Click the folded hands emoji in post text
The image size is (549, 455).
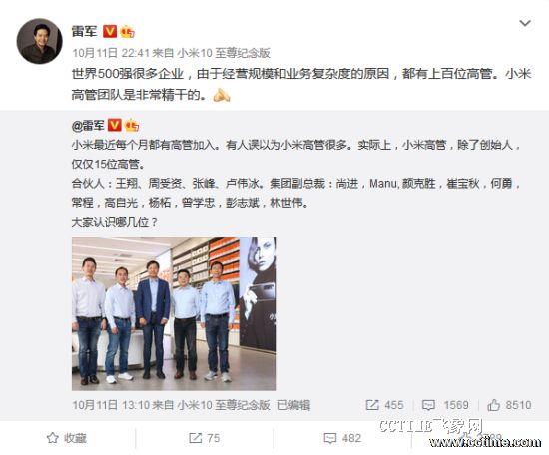(222, 95)
